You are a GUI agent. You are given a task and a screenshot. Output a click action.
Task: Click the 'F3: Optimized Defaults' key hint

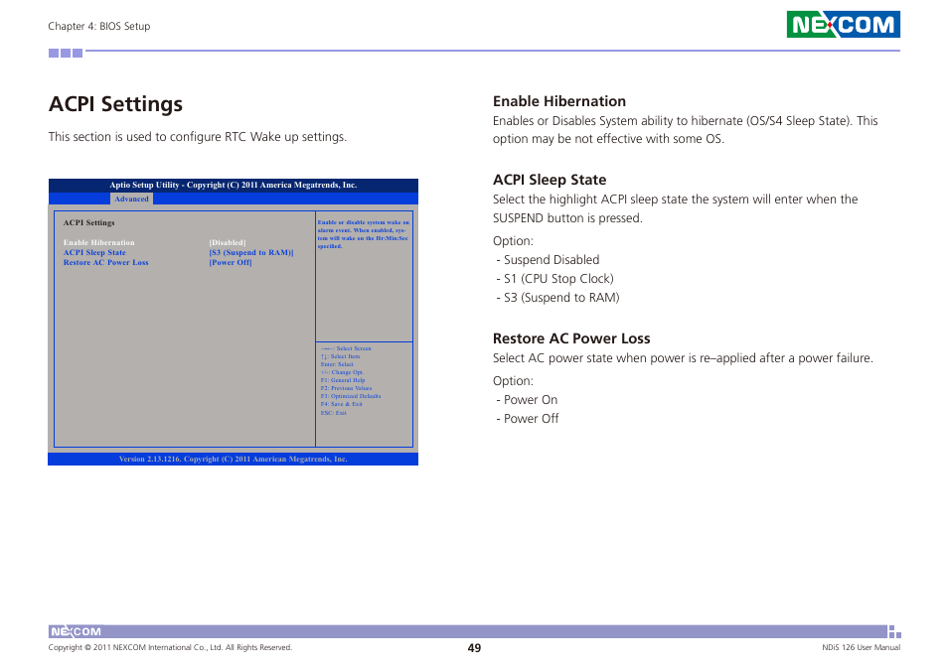(x=351, y=397)
